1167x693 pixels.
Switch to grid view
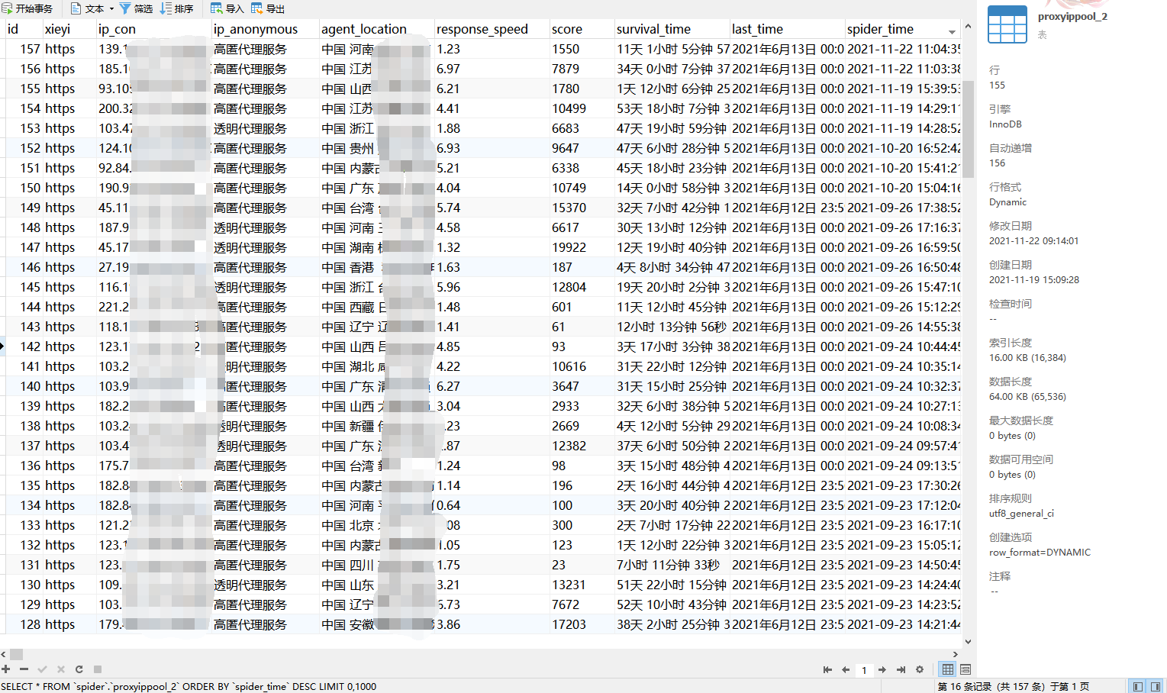click(948, 669)
